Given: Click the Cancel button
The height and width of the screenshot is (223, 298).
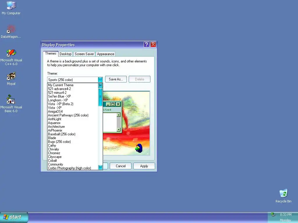Looking at the screenshot, I should (x=121, y=166).
